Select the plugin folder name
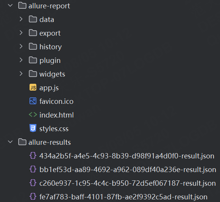The height and width of the screenshot is (202, 220). pos(50,61)
